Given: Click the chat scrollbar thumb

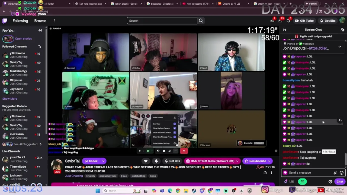Looking at the screenshot, I should [345, 159].
